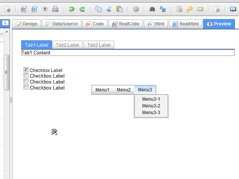Click the gold key icon
The width and height of the screenshot is (239, 179).
190,9
